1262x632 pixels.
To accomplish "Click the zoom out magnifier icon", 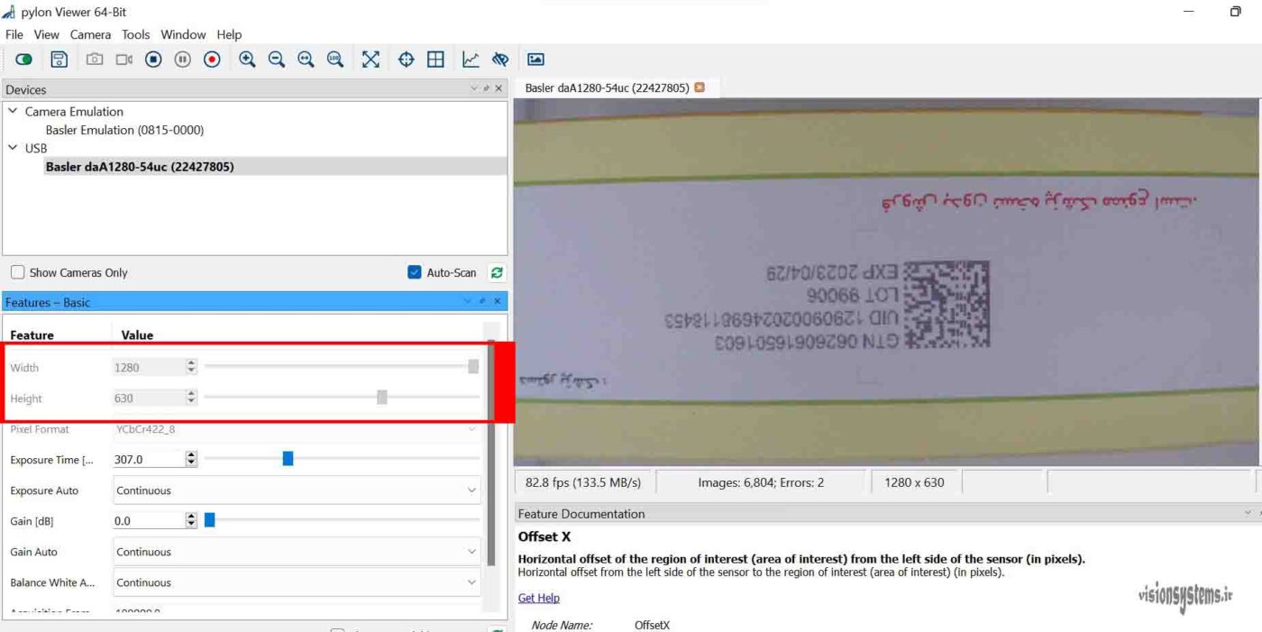I will click(x=277, y=60).
